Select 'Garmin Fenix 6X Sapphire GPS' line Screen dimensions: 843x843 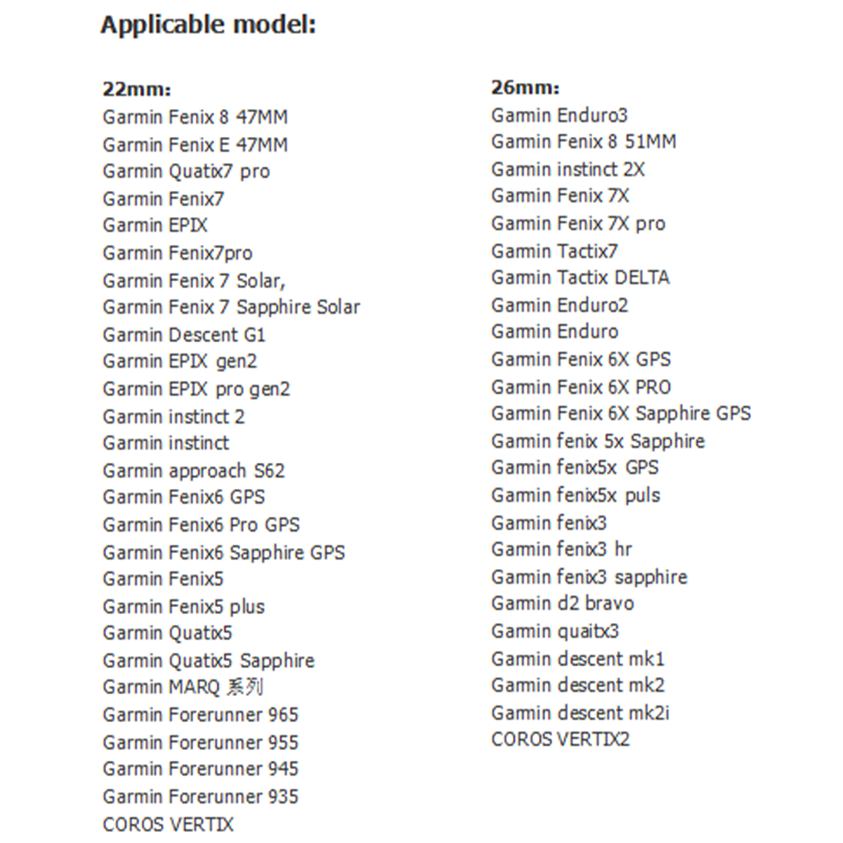[x=621, y=413]
